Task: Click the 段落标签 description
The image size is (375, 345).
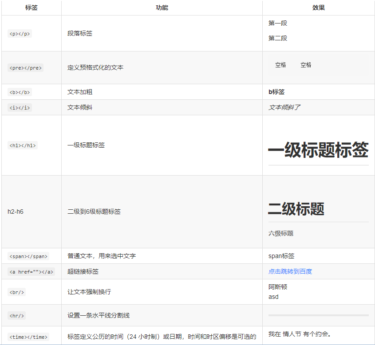Action: [x=80, y=33]
